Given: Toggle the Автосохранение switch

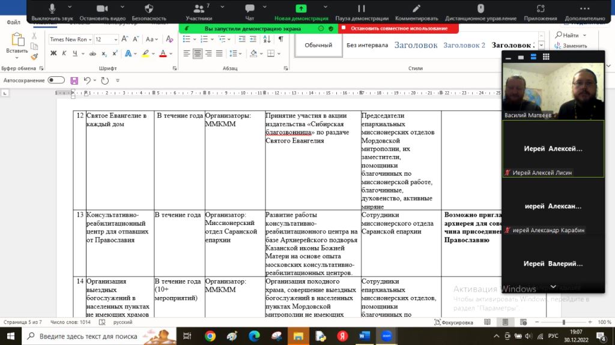Looking at the screenshot, I should point(56,80).
